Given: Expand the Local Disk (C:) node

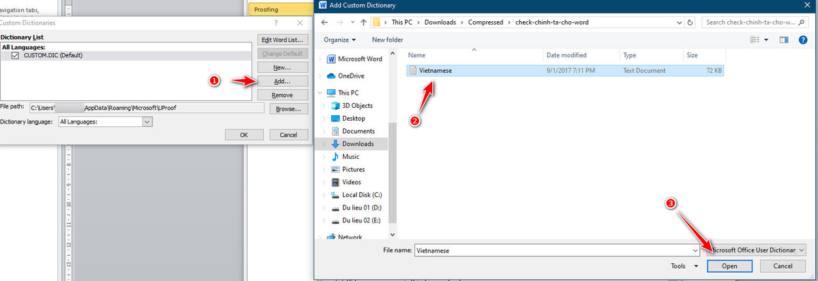Looking at the screenshot, I should (324, 194).
